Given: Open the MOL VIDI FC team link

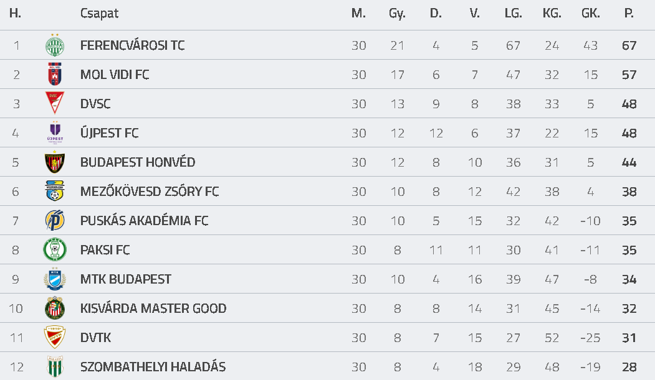Looking at the screenshot, I should 115,75.
